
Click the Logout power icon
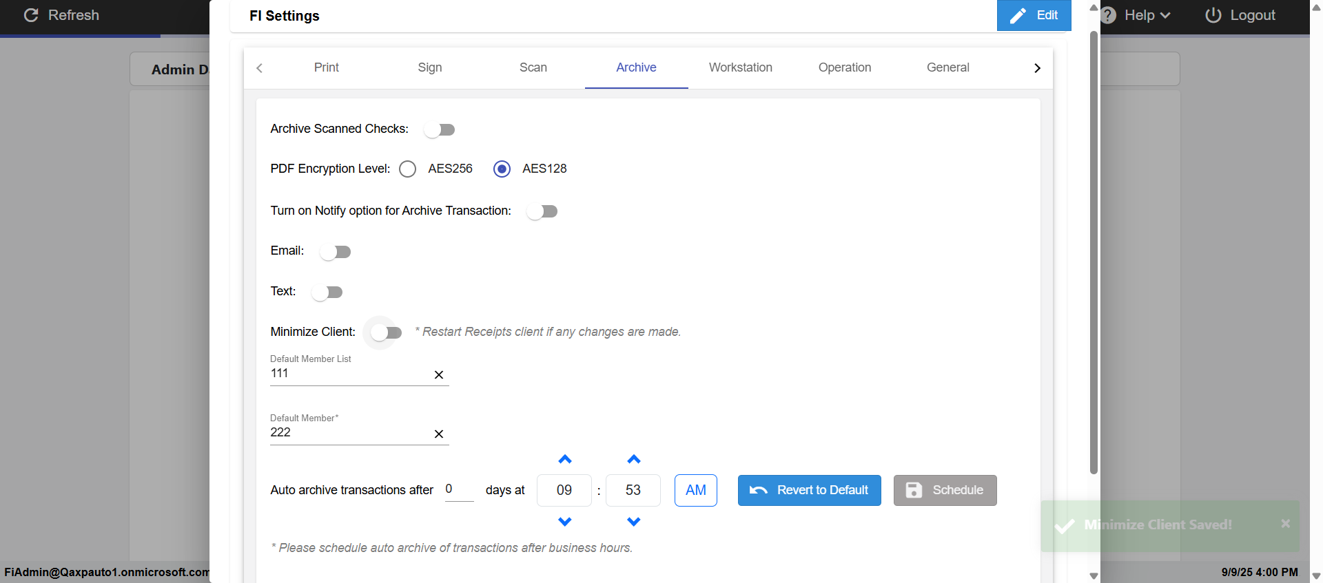coord(1213,15)
